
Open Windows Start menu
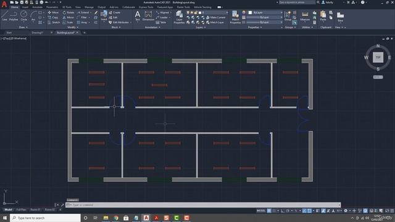[x=5, y=218]
